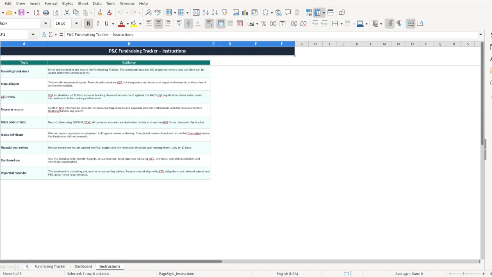Insert an image
Screen dimensions: 492x277
point(236,13)
